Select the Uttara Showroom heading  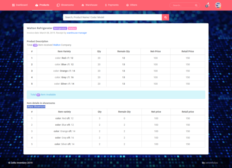coord(36,106)
